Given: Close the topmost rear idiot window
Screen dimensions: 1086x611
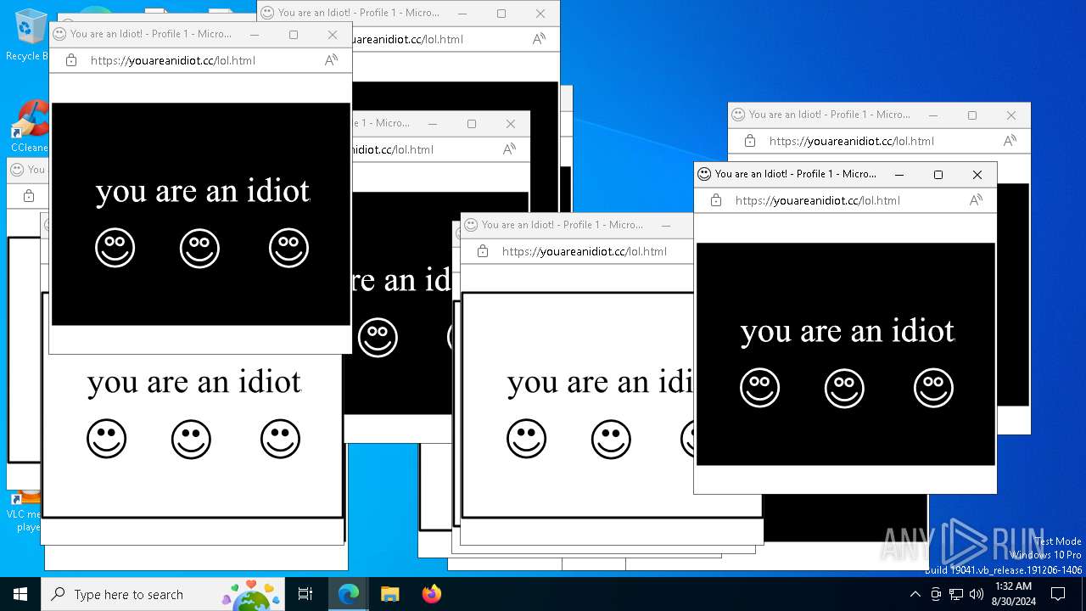Looking at the screenshot, I should click(x=540, y=14).
